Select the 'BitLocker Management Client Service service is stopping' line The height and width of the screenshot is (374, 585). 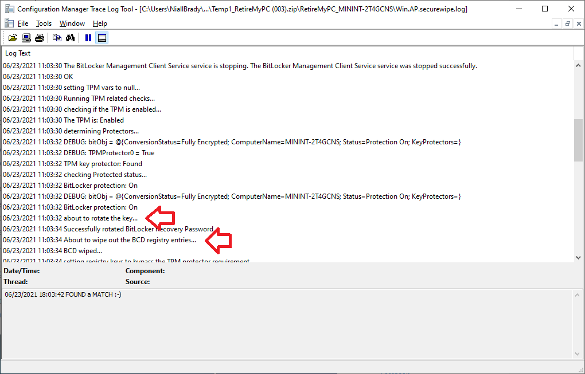(x=240, y=66)
